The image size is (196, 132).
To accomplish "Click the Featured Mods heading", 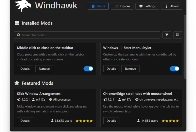I will 37,83.
